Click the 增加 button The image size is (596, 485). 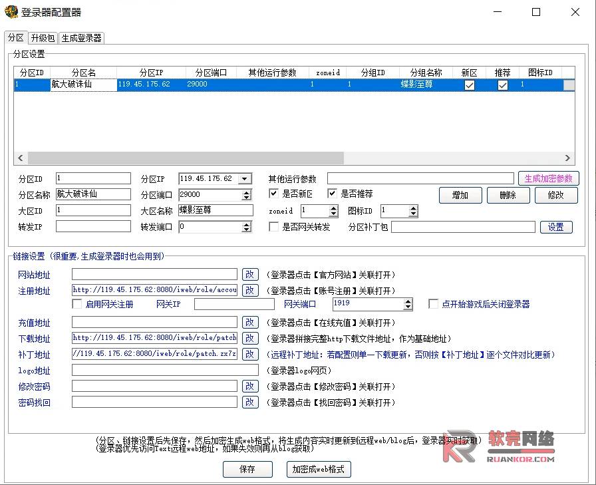(460, 196)
